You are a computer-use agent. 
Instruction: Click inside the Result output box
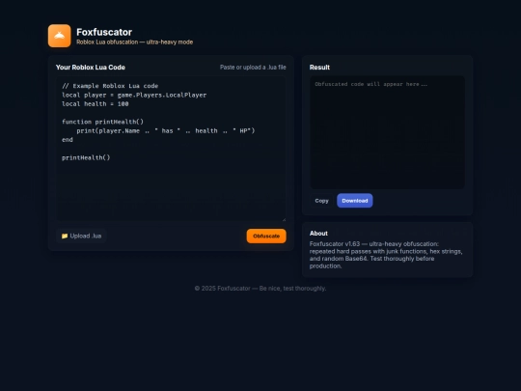[x=388, y=132]
